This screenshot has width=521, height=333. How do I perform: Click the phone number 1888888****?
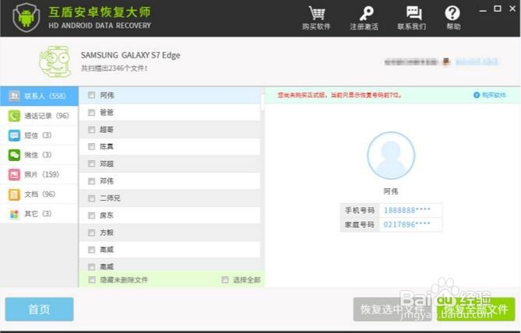[407, 210]
